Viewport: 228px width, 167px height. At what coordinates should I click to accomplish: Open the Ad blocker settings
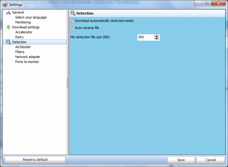(23, 47)
